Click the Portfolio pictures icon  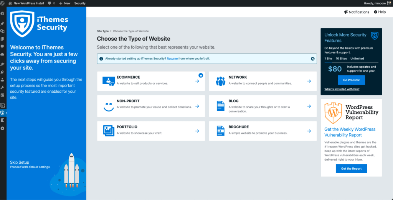tap(109, 131)
